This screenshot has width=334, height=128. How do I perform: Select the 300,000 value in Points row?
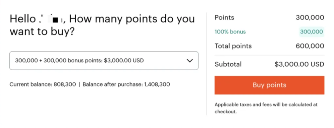click(x=310, y=18)
